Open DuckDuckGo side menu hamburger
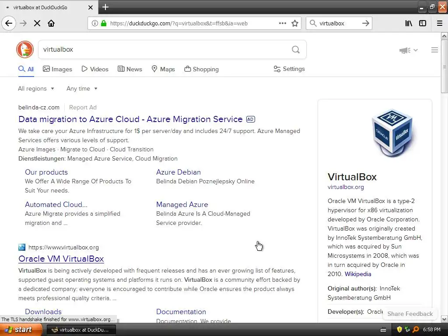 pyautogui.click(x=434, y=50)
